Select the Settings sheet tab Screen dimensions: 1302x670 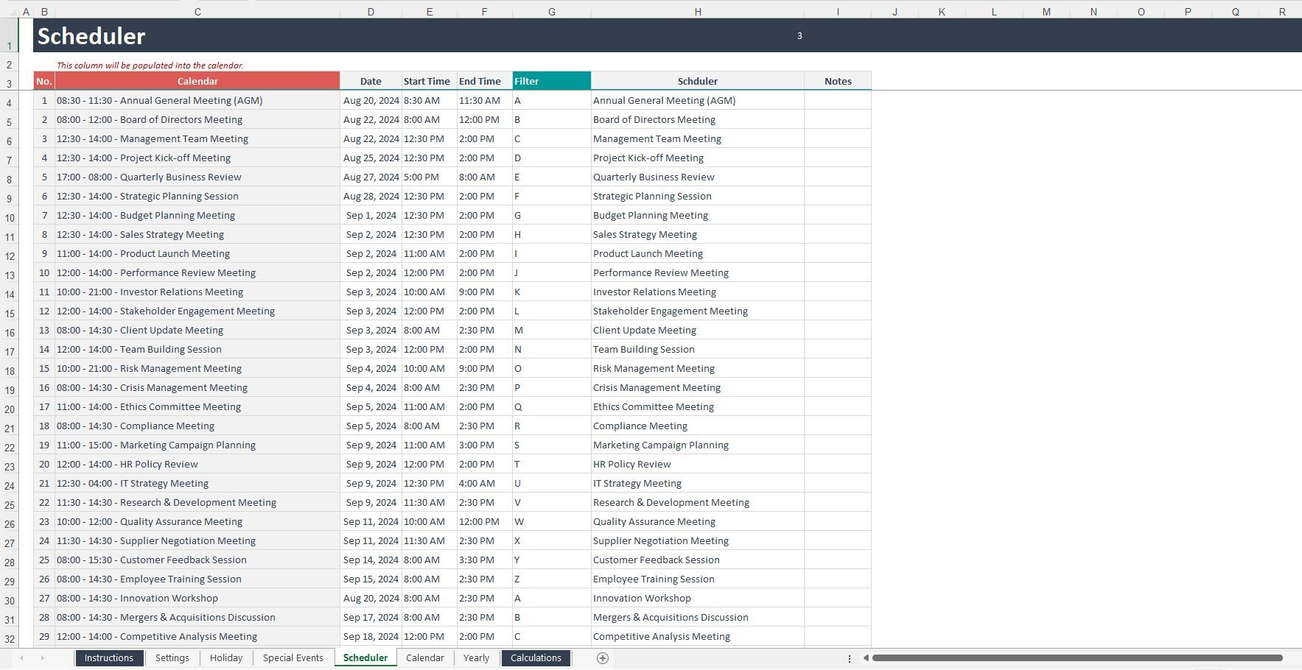click(x=172, y=658)
